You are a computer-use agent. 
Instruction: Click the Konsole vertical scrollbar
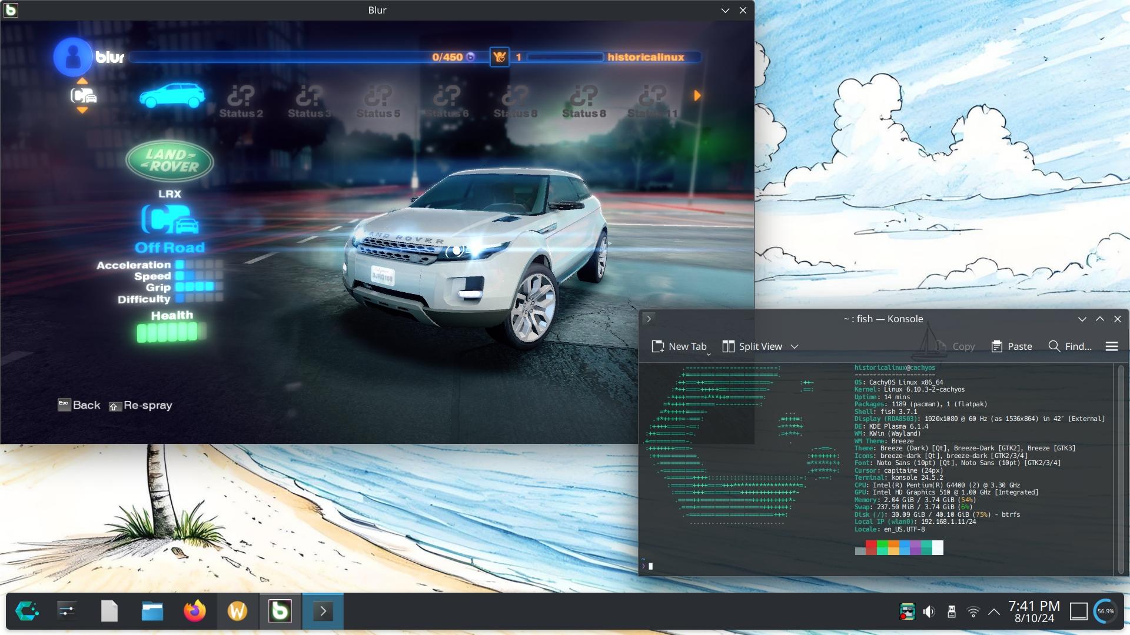coord(1121,469)
